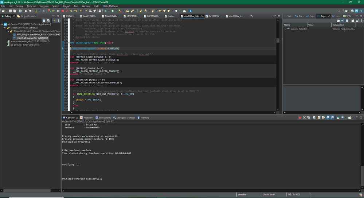Viewport: 364px width, 198px height.
Task: Open the MX Device Configuration perspective
Action: coord(357,11)
